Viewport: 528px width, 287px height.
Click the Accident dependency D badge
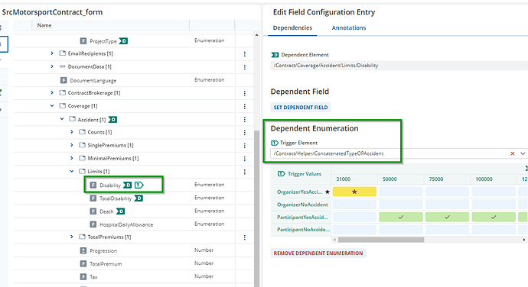coord(112,120)
